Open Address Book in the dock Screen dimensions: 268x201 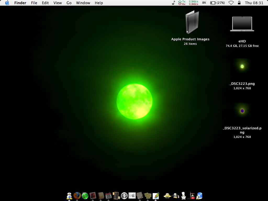pos(101,196)
